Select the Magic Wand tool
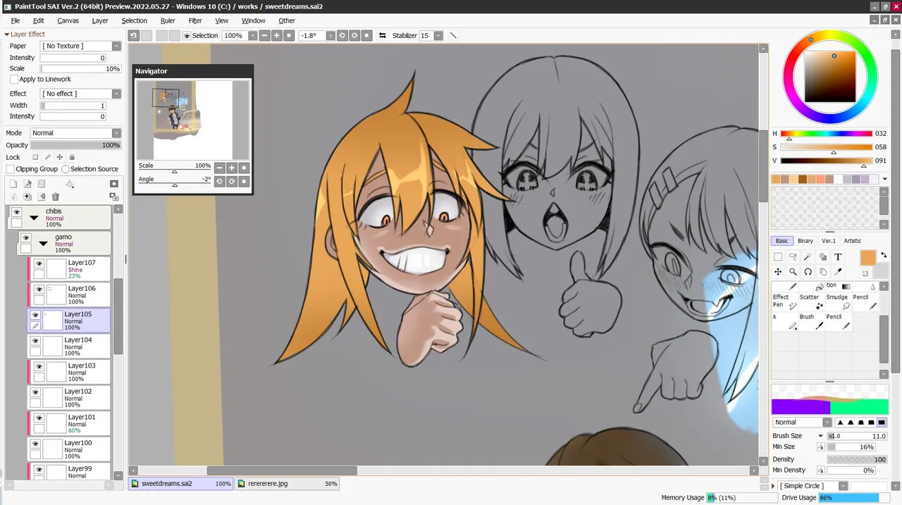This screenshot has width=902, height=505. point(808,256)
